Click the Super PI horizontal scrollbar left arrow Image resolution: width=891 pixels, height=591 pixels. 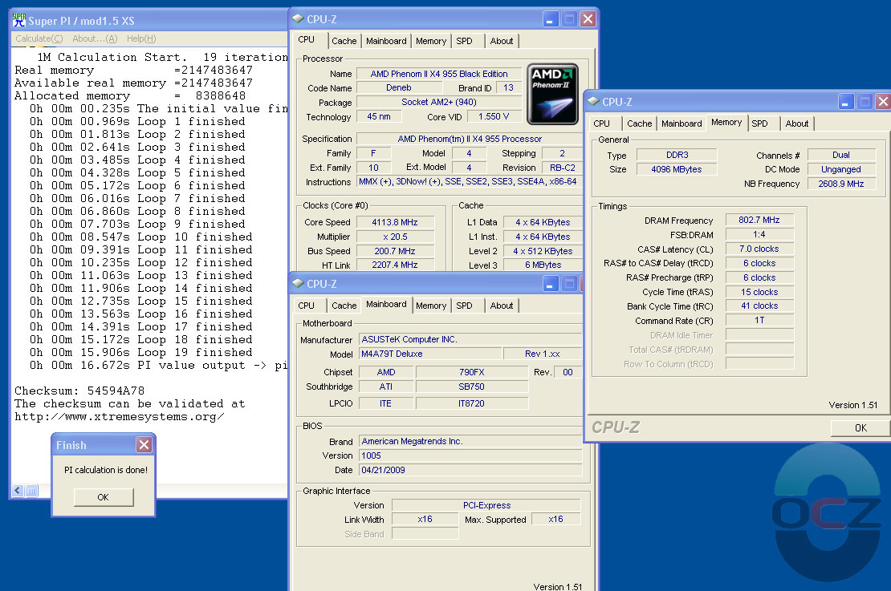point(18,490)
